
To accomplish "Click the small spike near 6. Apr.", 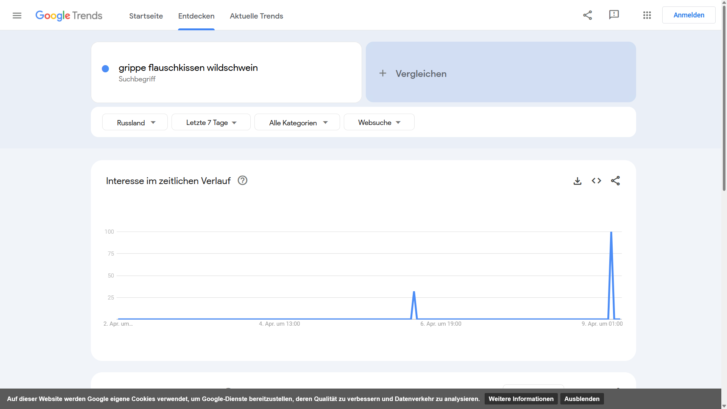I will coord(414,292).
